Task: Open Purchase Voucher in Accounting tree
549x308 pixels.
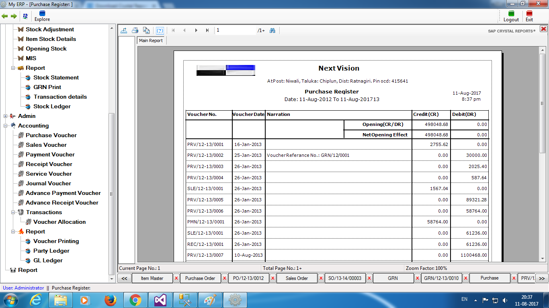Action: point(51,136)
